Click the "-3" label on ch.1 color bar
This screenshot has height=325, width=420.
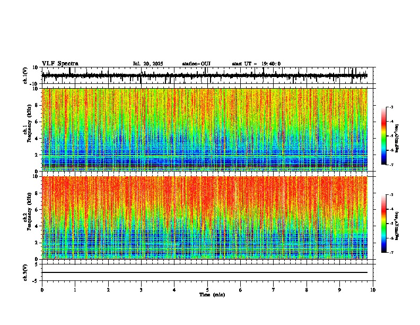click(391, 107)
